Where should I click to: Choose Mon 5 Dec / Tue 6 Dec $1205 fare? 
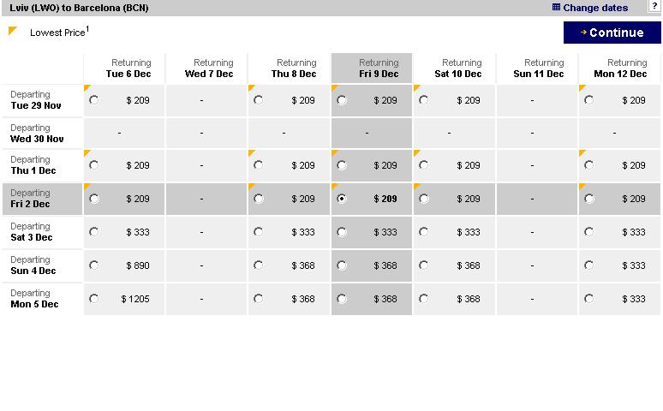[94, 299]
